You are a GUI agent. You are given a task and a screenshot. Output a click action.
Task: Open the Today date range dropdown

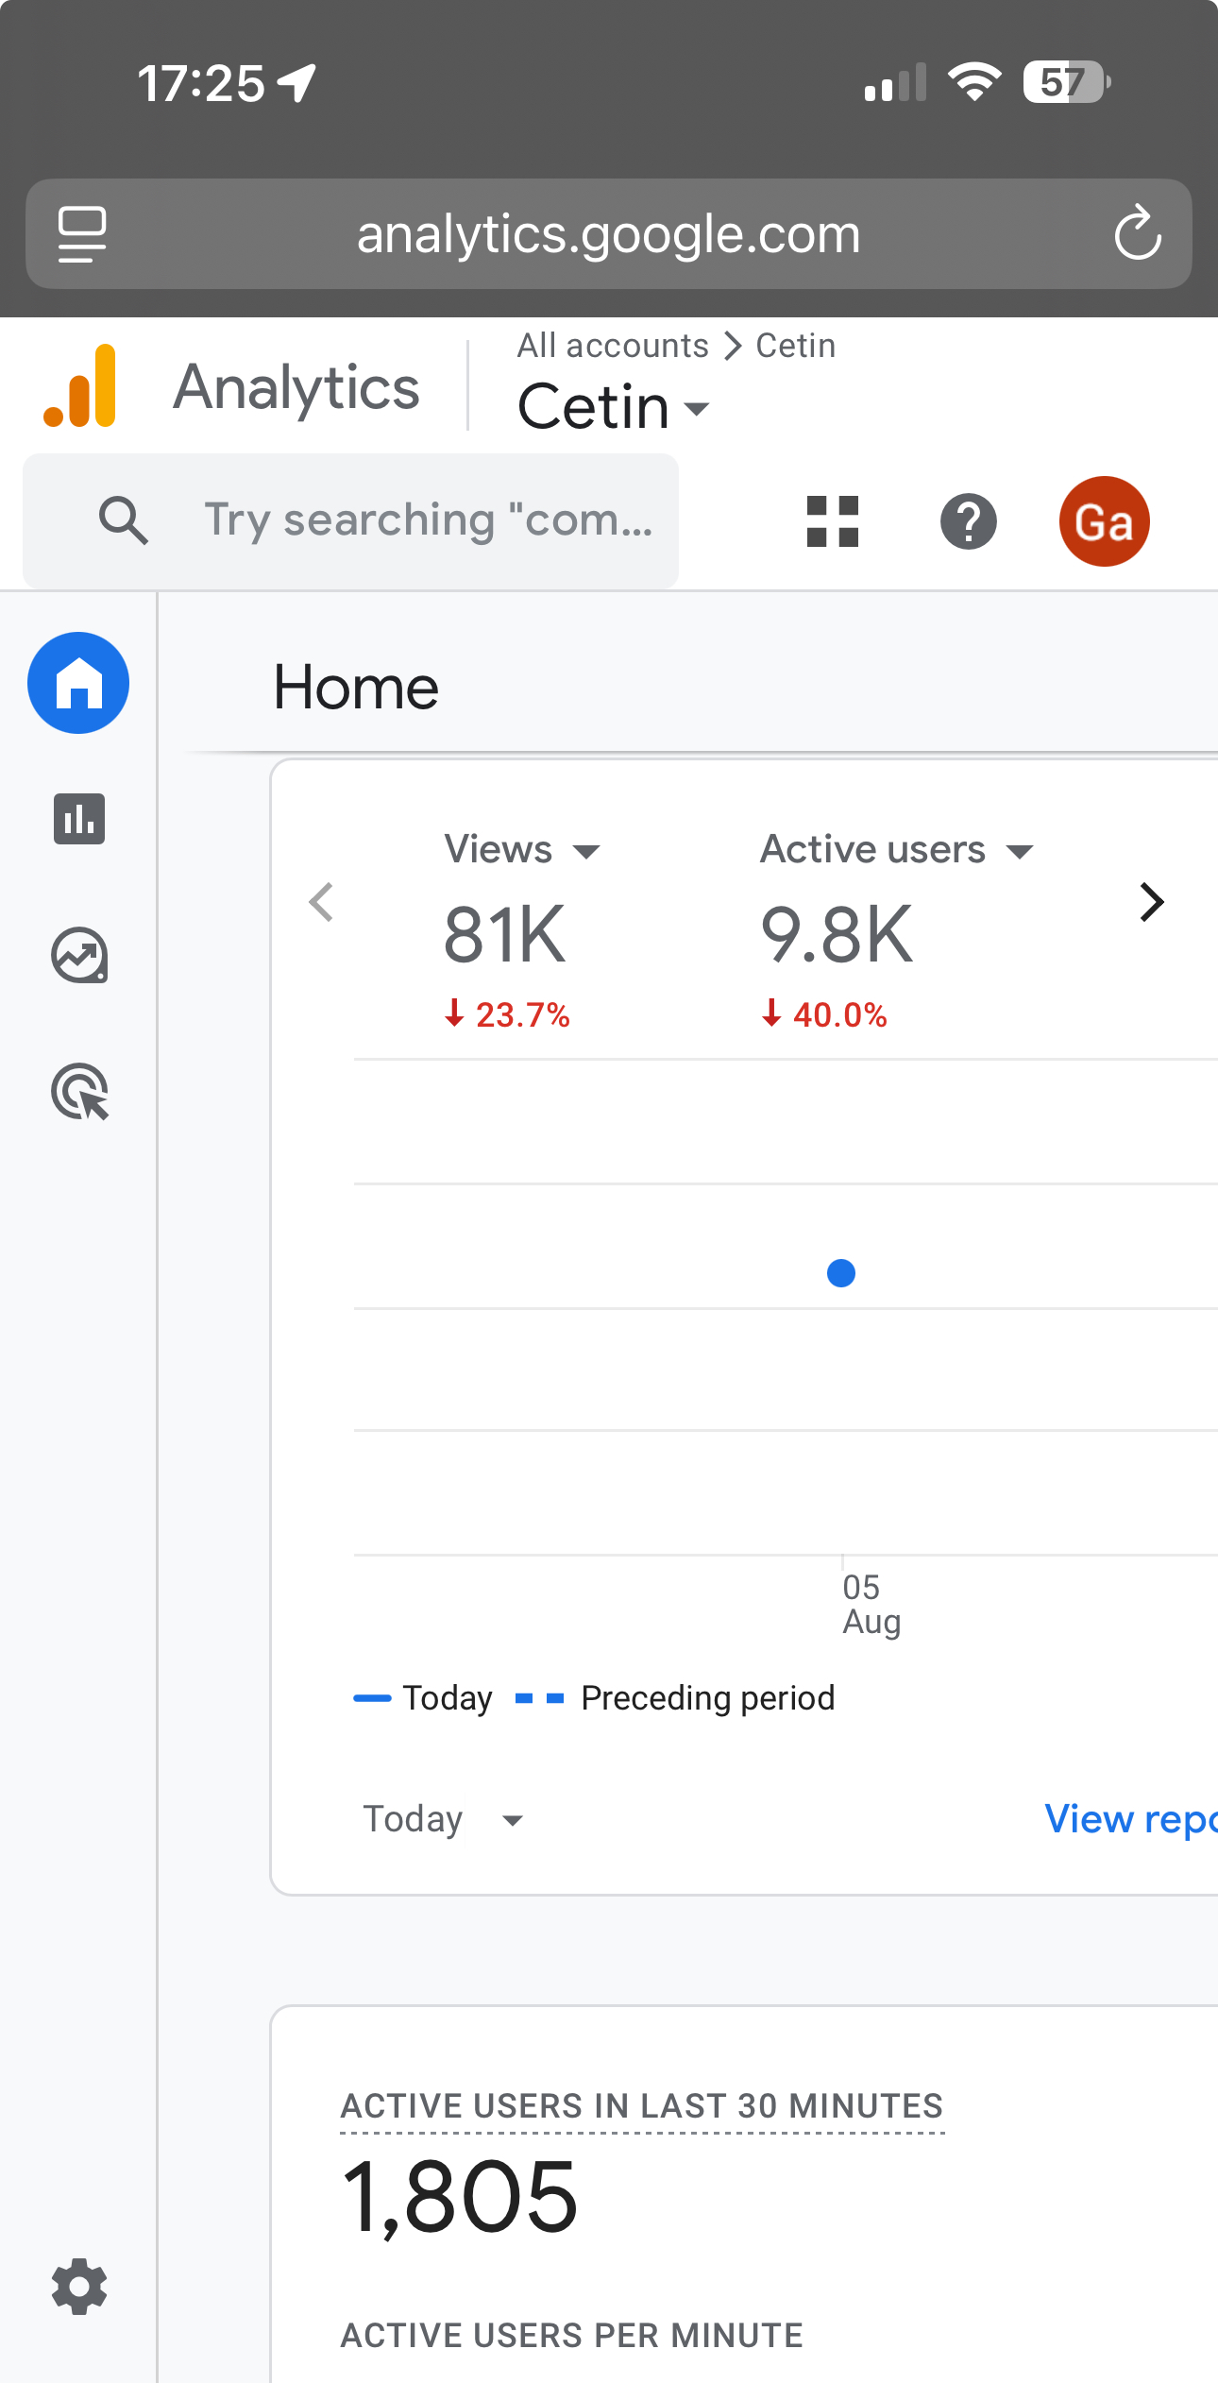[443, 1819]
